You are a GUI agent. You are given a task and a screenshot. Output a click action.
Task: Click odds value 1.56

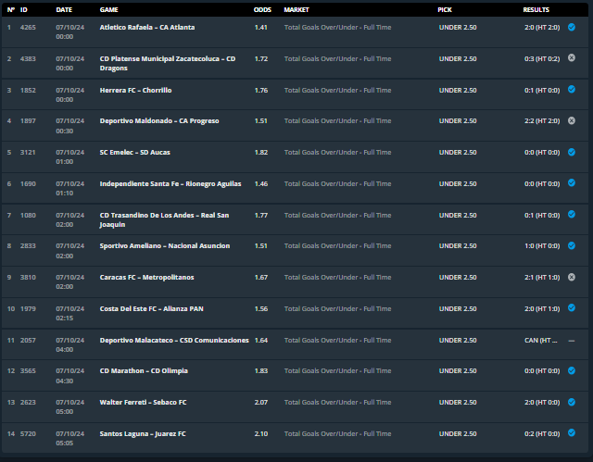(261, 308)
